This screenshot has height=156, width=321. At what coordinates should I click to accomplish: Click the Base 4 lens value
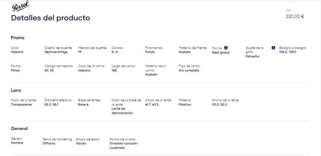pyautogui.click(x=83, y=105)
